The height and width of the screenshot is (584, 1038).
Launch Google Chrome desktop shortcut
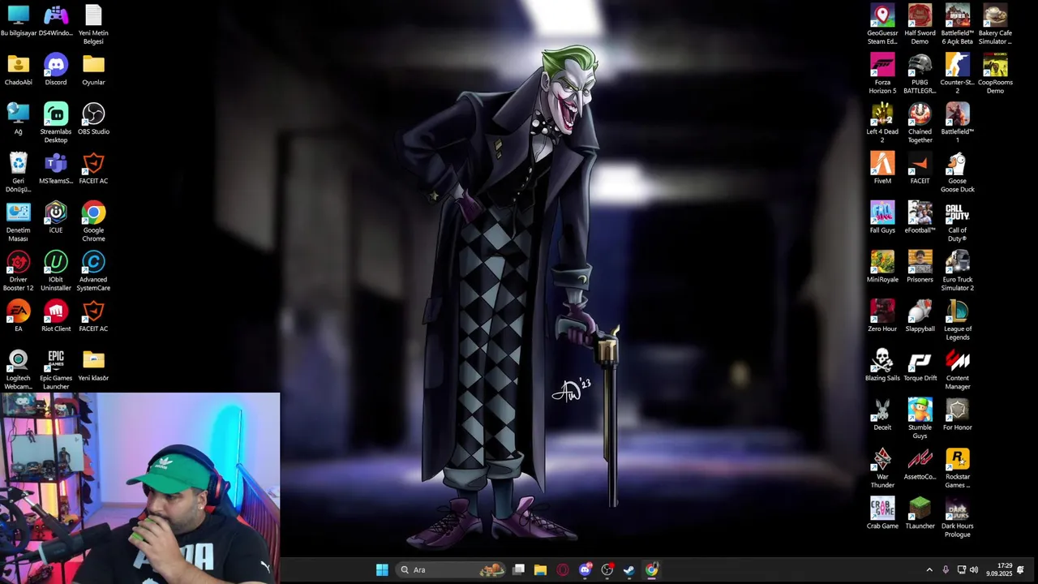point(93,222)
